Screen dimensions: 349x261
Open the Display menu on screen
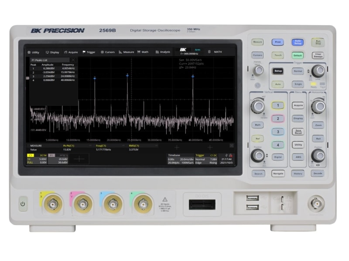(x=52, y=52)
